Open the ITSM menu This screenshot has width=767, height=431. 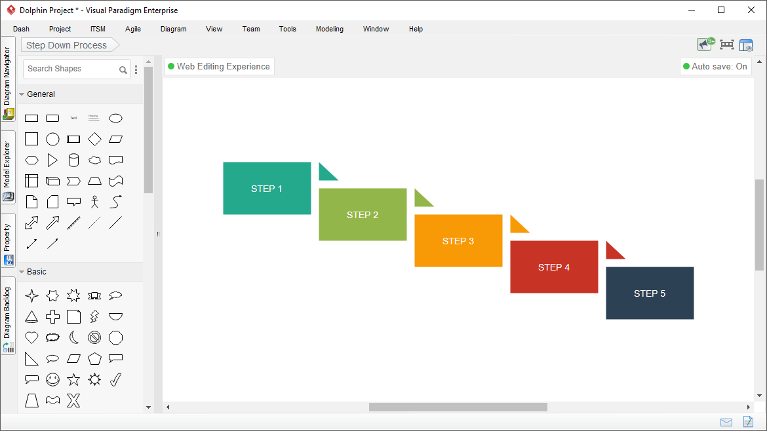pyautogui.click(x=98, y=29)
